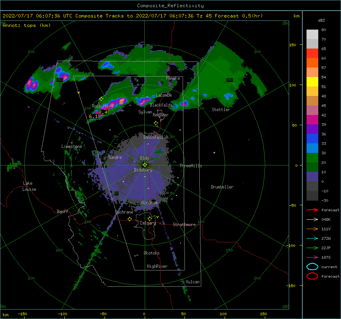341x319 pixels.
Task: Click the Annot: tops (km) label
Action: (x=27, y=25)
